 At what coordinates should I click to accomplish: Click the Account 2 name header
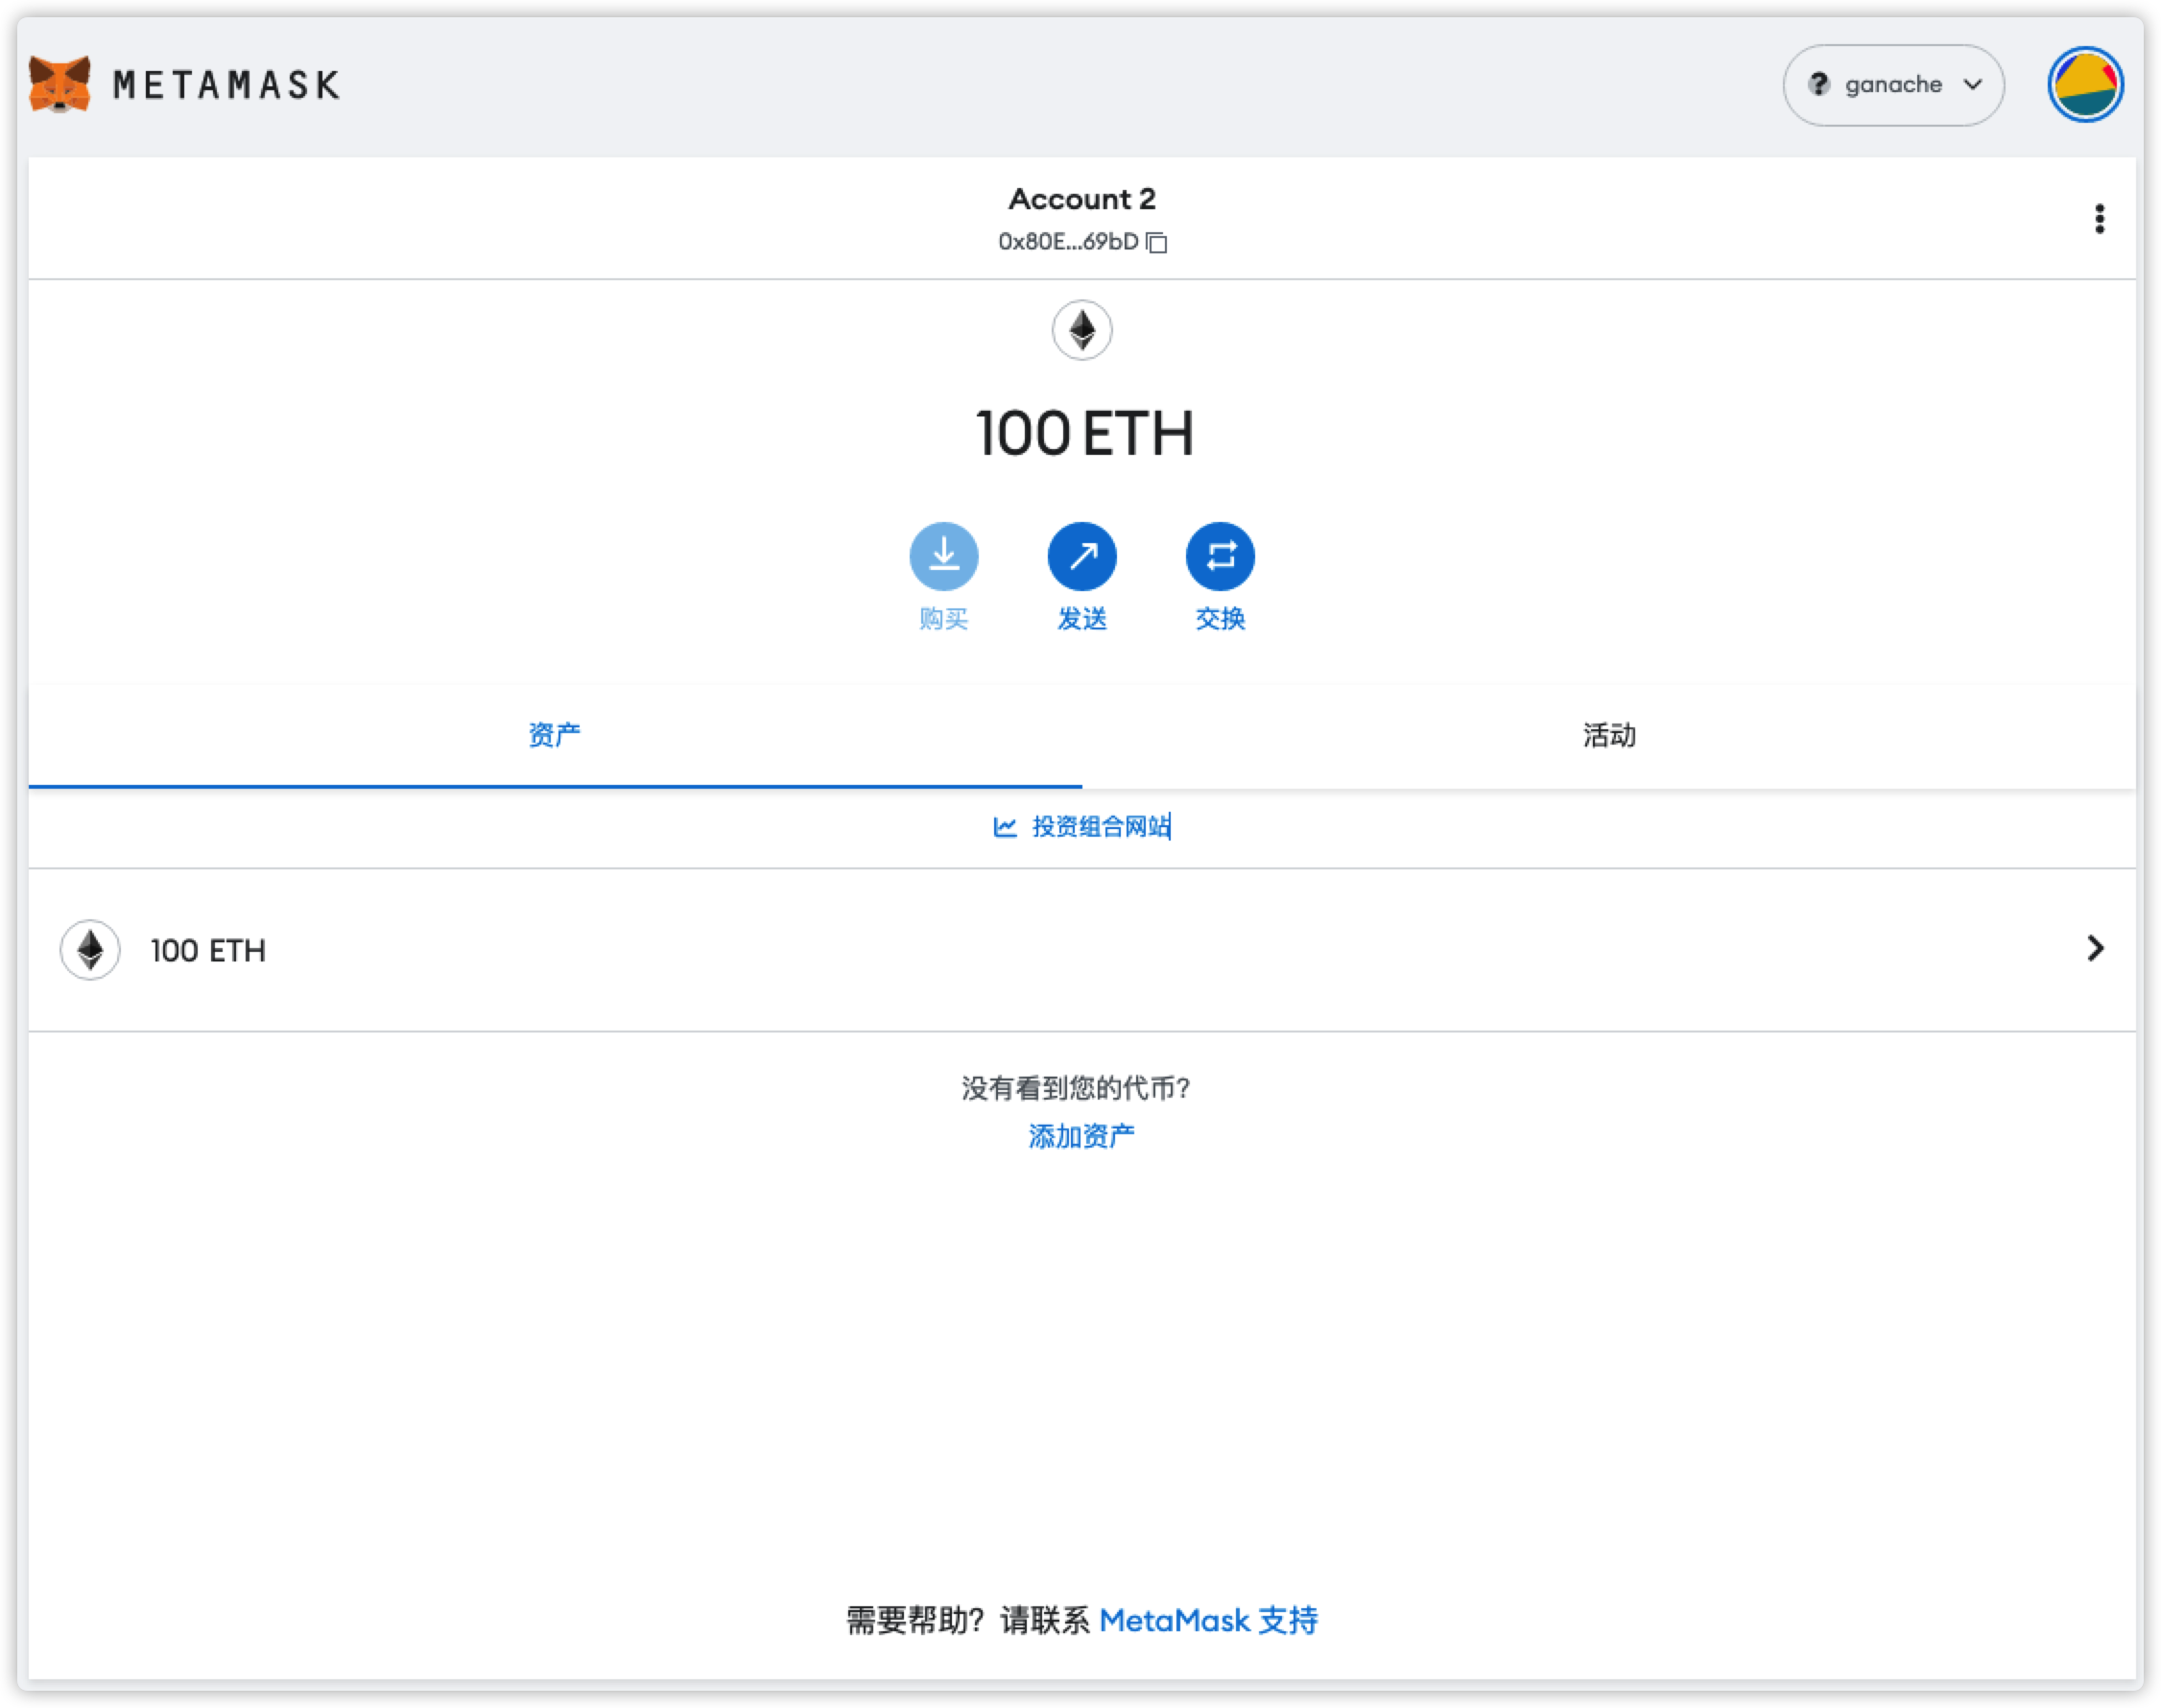click(1081, 199)
